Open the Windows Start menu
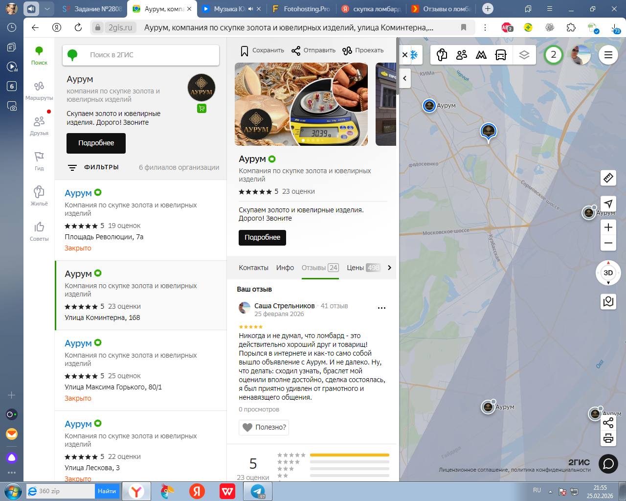Screen dimensions: 626x501 pyautogui.click(x=13, y=491)
